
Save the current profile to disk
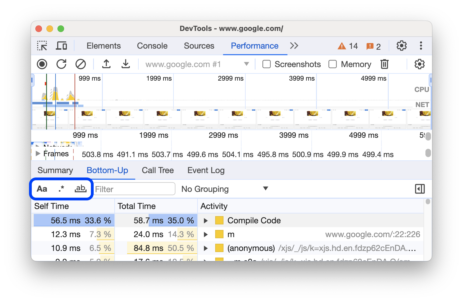point(126,64)
